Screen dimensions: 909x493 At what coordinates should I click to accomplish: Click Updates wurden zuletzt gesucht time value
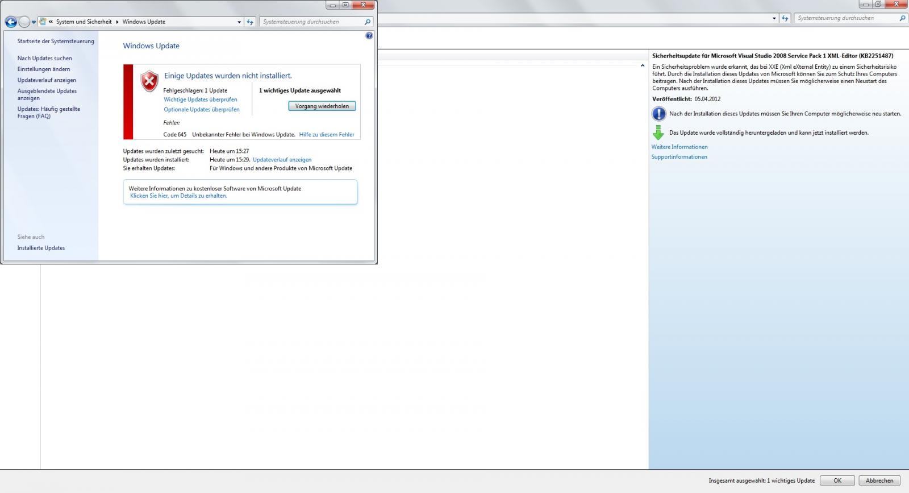click(x=230, y=151)
